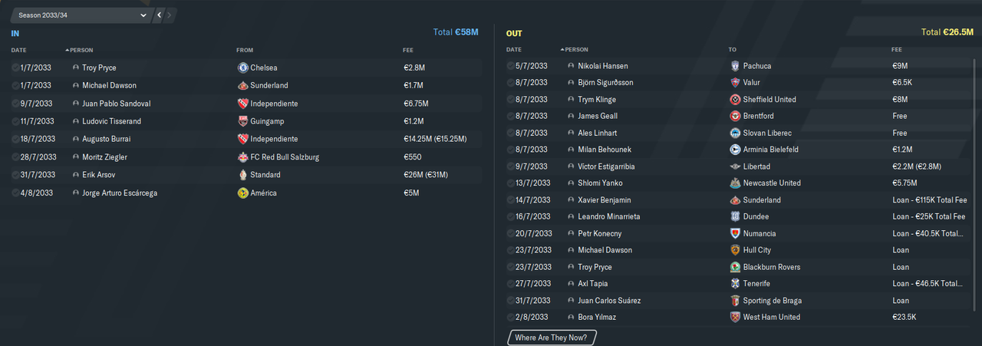Click the Numancia club badge
The height and width of the screenshot is (346, 982).
coord(736,233)
